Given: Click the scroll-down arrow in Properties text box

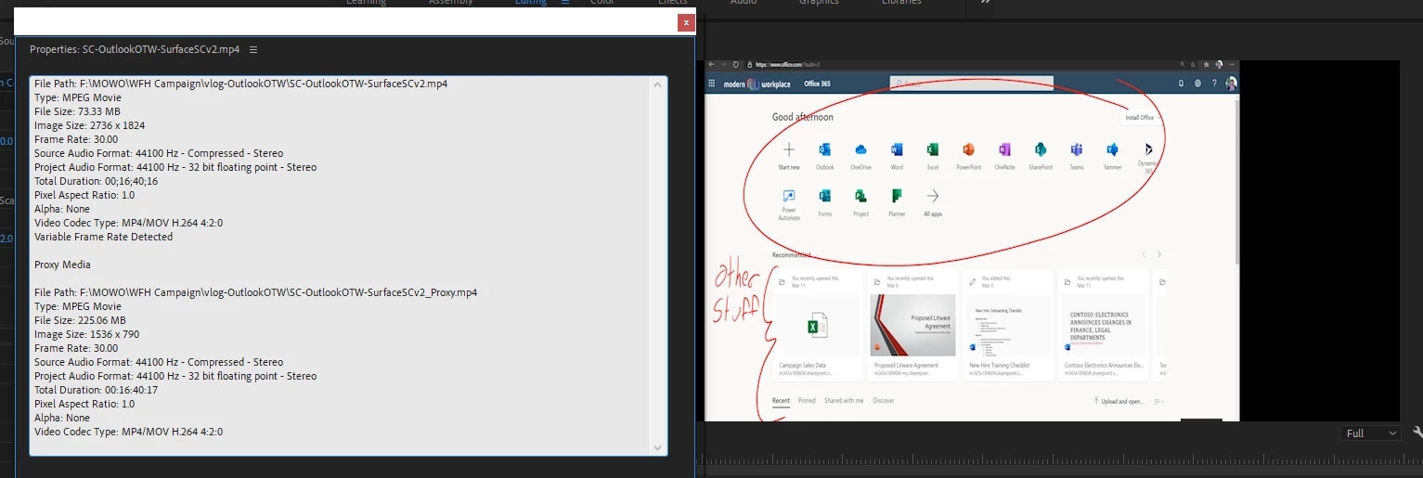Looking at the screenshot, I should 660,448.
